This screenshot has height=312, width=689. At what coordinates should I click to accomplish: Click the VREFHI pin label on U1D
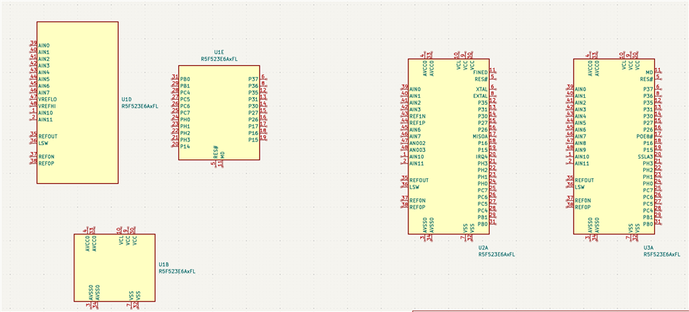click(47, 106)
